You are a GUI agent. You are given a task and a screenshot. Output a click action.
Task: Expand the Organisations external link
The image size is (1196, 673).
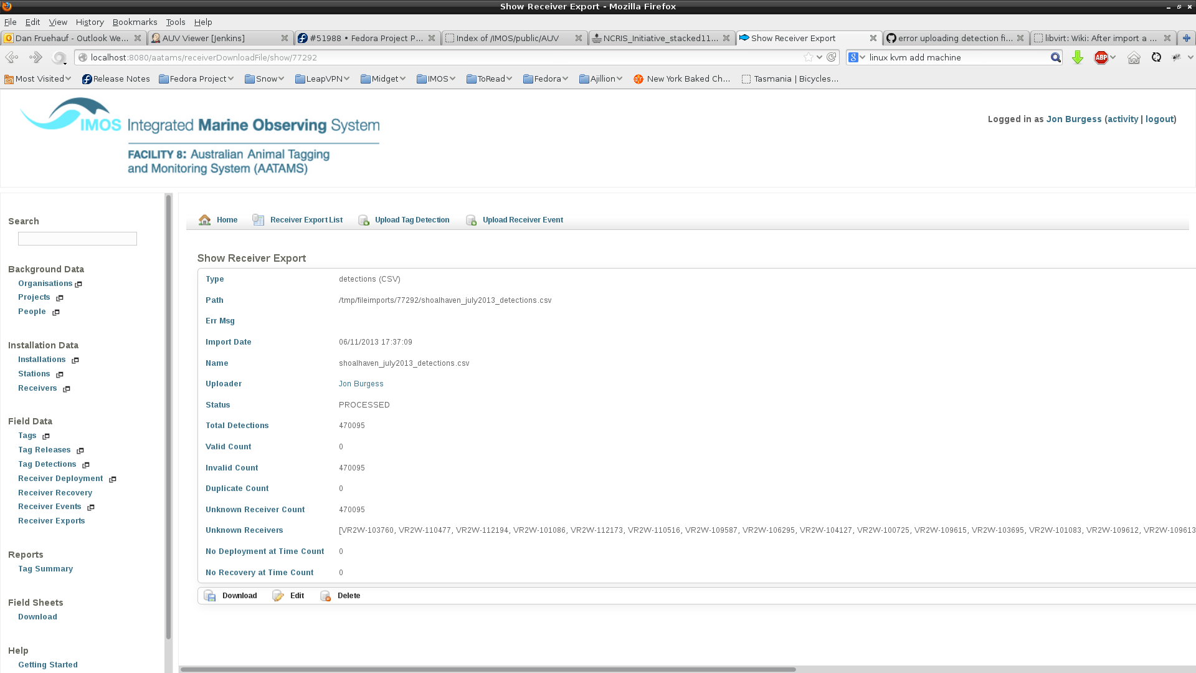[78, 284]
